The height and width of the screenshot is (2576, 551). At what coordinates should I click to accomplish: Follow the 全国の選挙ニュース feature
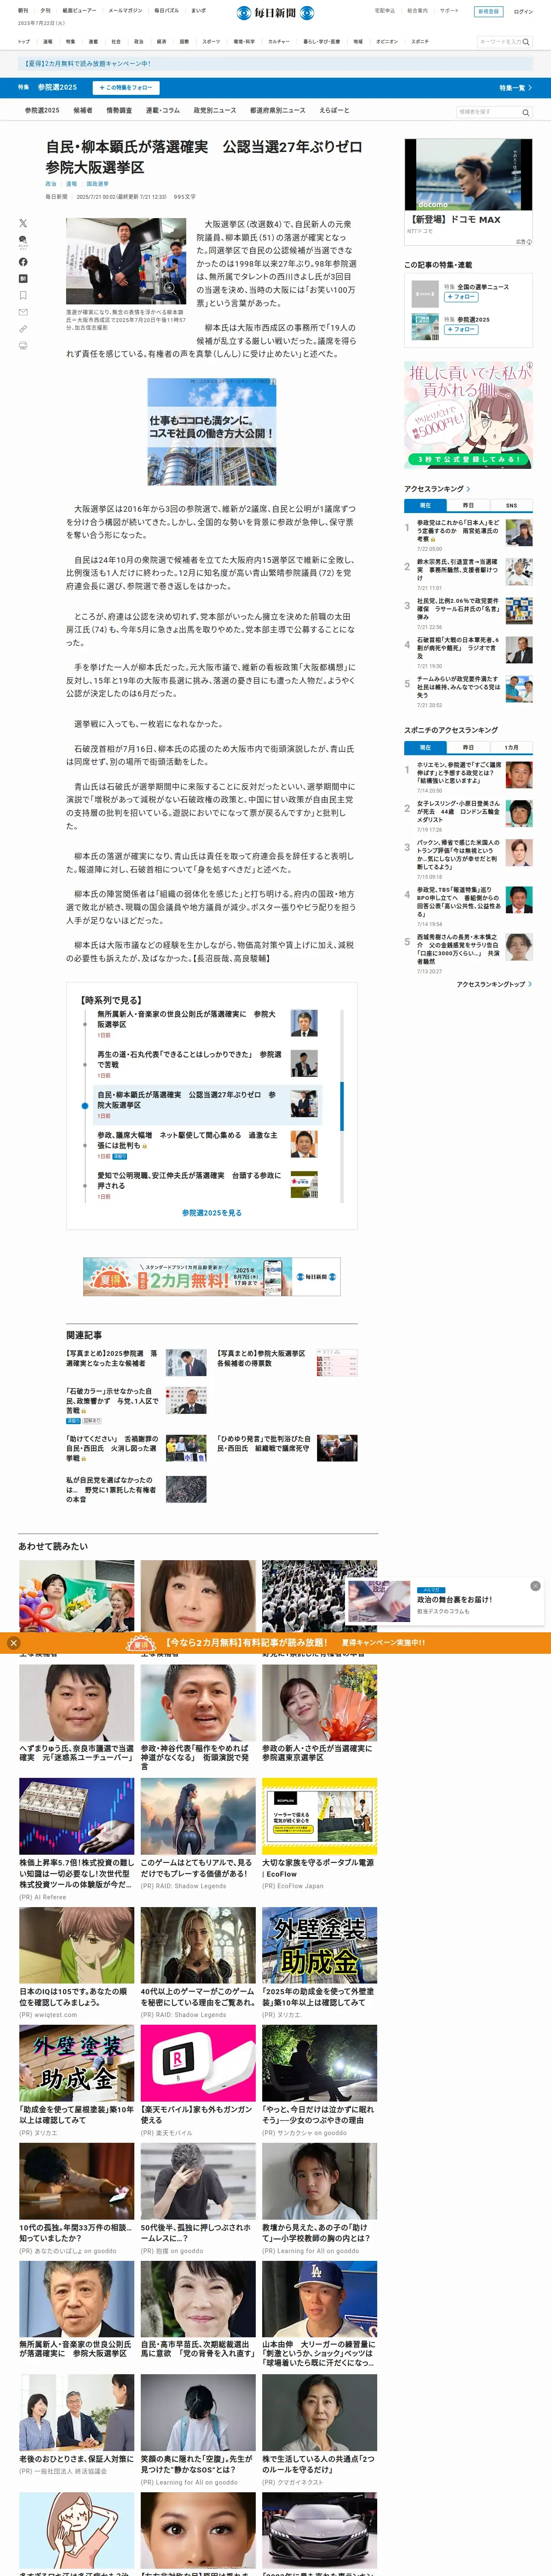pos(460,297)
